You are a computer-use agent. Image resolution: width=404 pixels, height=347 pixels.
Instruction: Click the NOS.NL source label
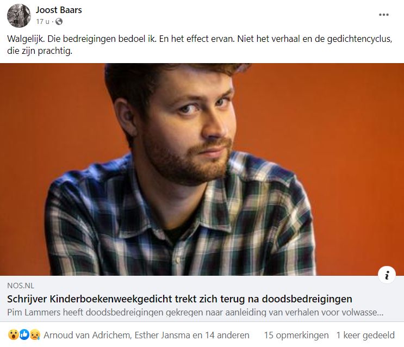[21, 286]
